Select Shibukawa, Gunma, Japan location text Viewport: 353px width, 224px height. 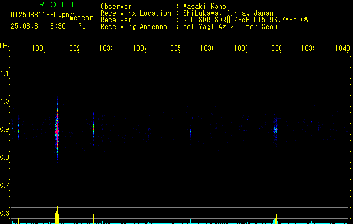click(228, 13)
